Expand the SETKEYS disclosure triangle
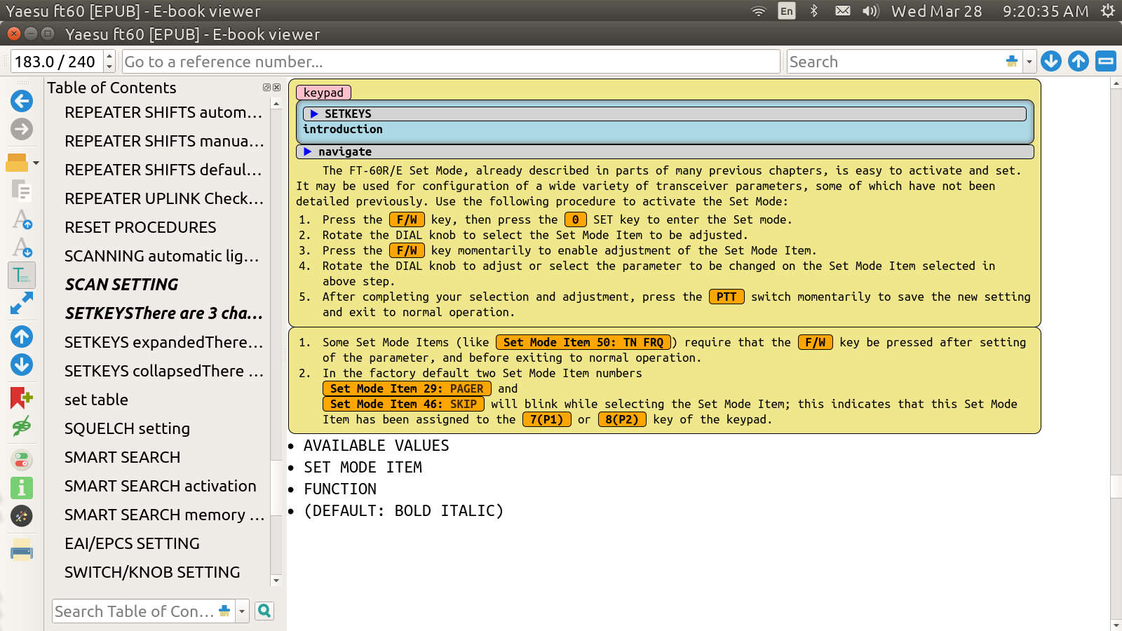This screenshot has width=1122, height=631. pos(314,114)
